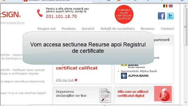Click the red question-mark certificate image
The height and width of the screenshot is (106, 188).
click(163, 94)
